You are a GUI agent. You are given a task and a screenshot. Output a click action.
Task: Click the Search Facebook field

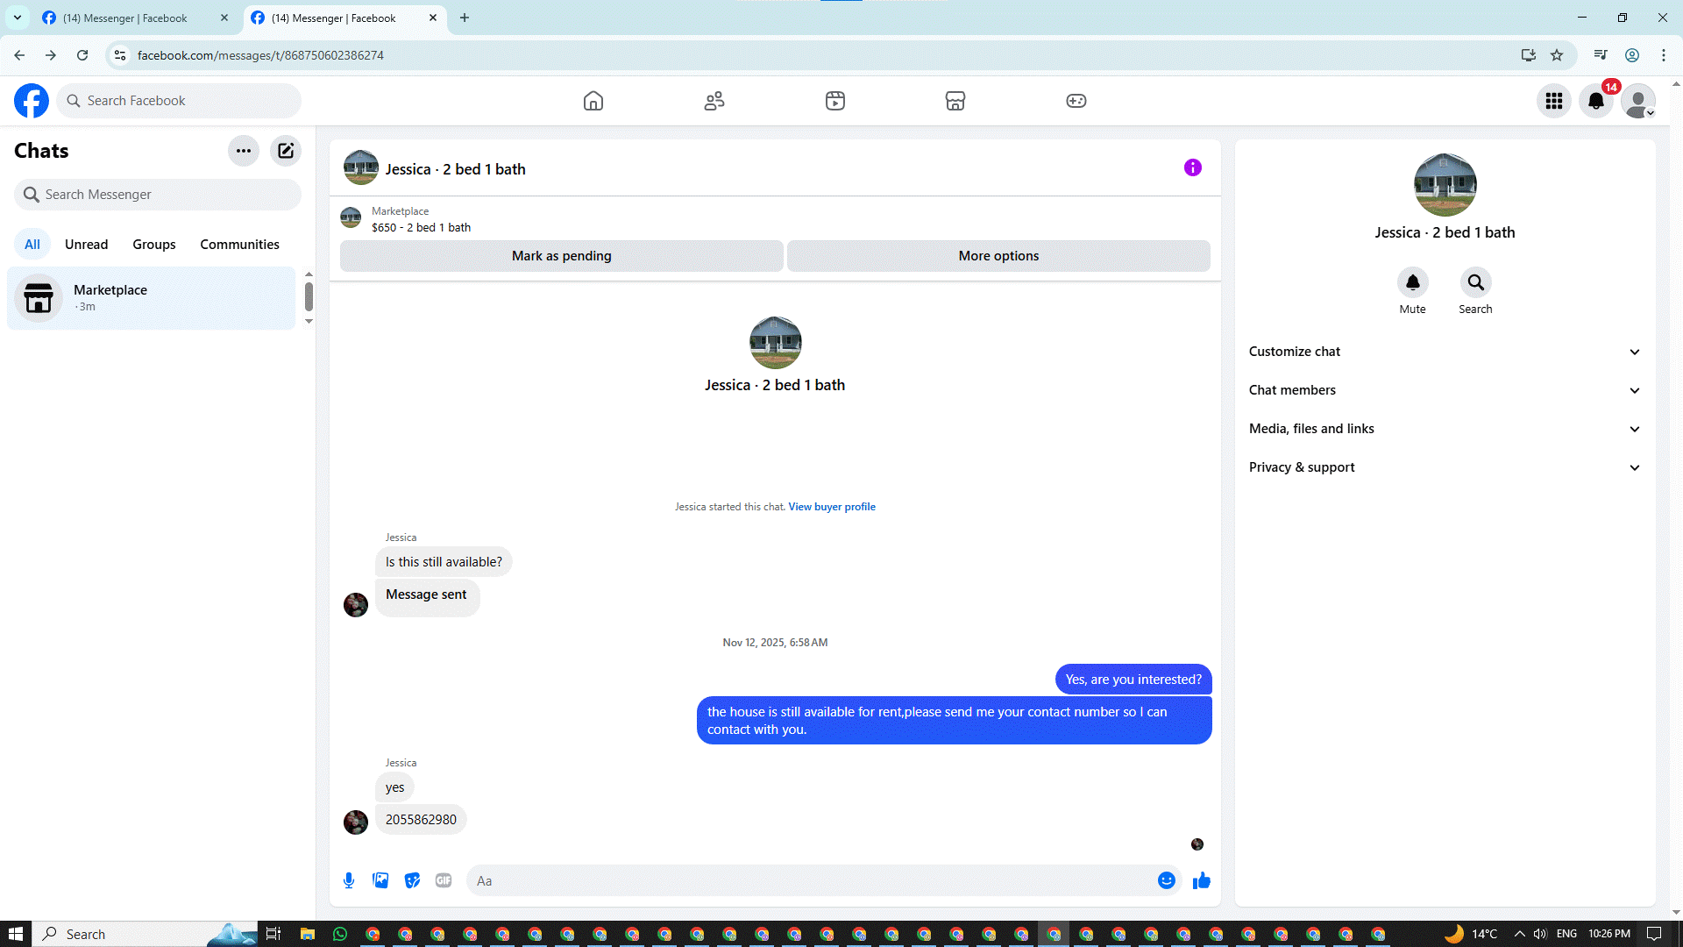point(179,101)
